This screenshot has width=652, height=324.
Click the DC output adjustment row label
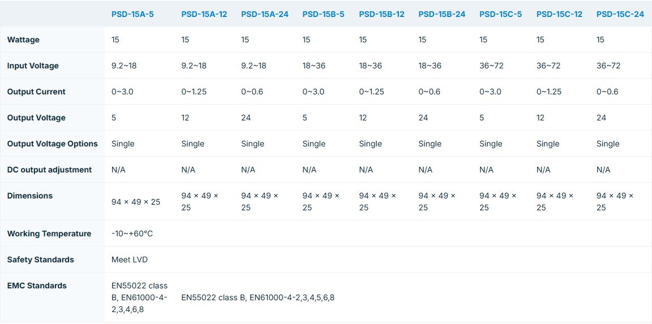(49, 170)
